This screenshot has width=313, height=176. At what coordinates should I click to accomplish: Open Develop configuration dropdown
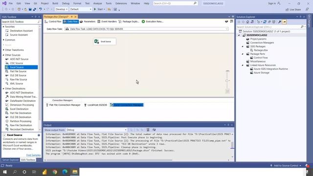pyautogui.click(x=62, y=9)
